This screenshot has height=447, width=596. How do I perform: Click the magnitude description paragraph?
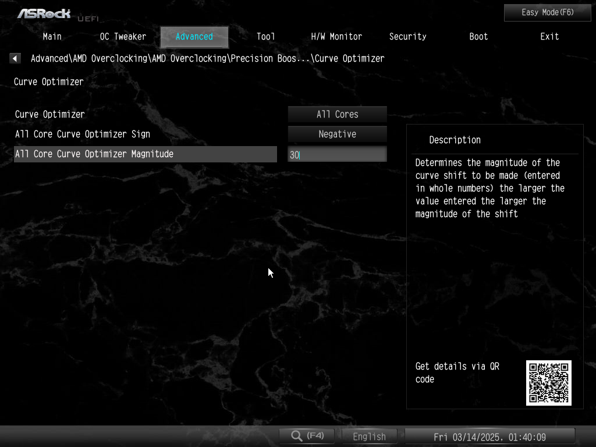tap(489, 188)
